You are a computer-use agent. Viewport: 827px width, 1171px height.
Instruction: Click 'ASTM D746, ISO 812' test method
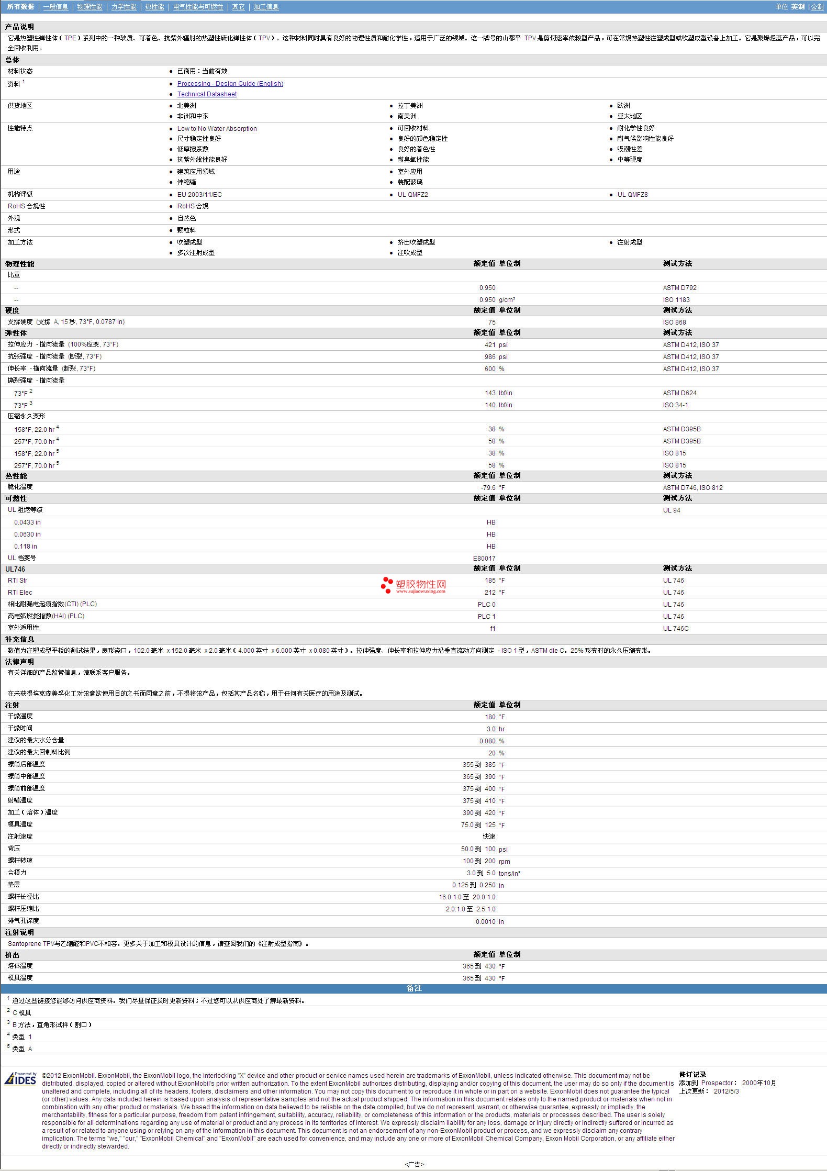coord(692,488)
